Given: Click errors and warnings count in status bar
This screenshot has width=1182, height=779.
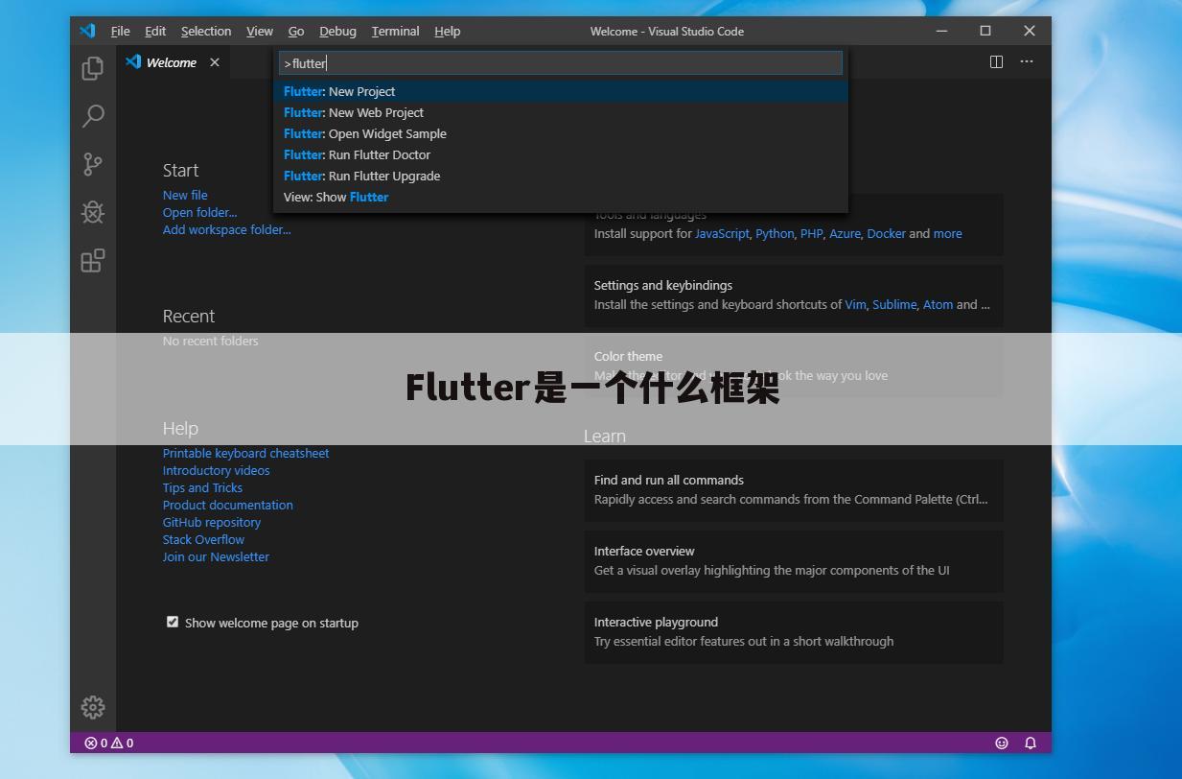Looking at the screenshot, I should pos(109,743).
